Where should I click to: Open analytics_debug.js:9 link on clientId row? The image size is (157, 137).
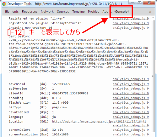[x=131, y=93]
